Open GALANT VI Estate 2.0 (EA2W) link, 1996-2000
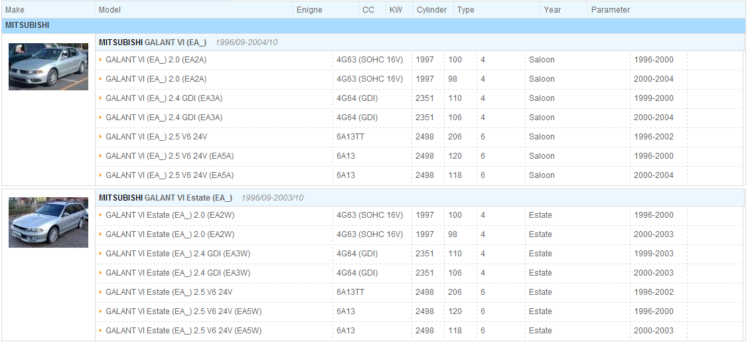The width and height of the screenshot is (748, 344). [x=170, y=215]
